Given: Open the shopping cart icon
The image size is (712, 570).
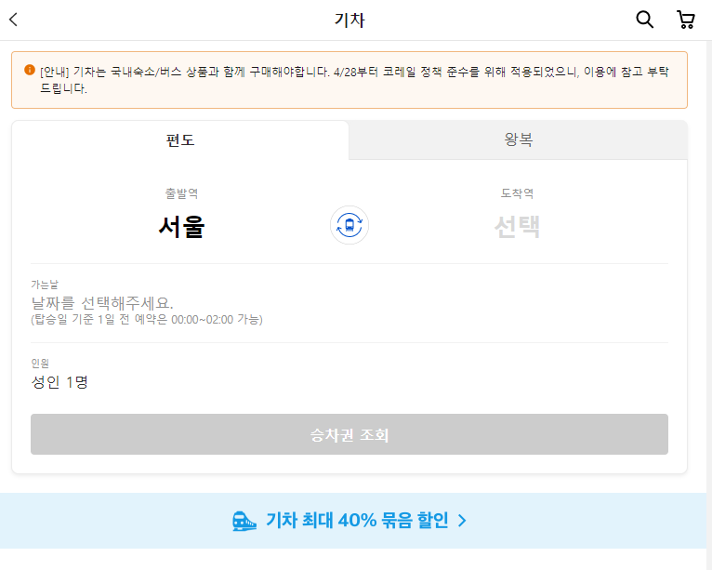Looking at the screenshot, I should pos(686,20).
